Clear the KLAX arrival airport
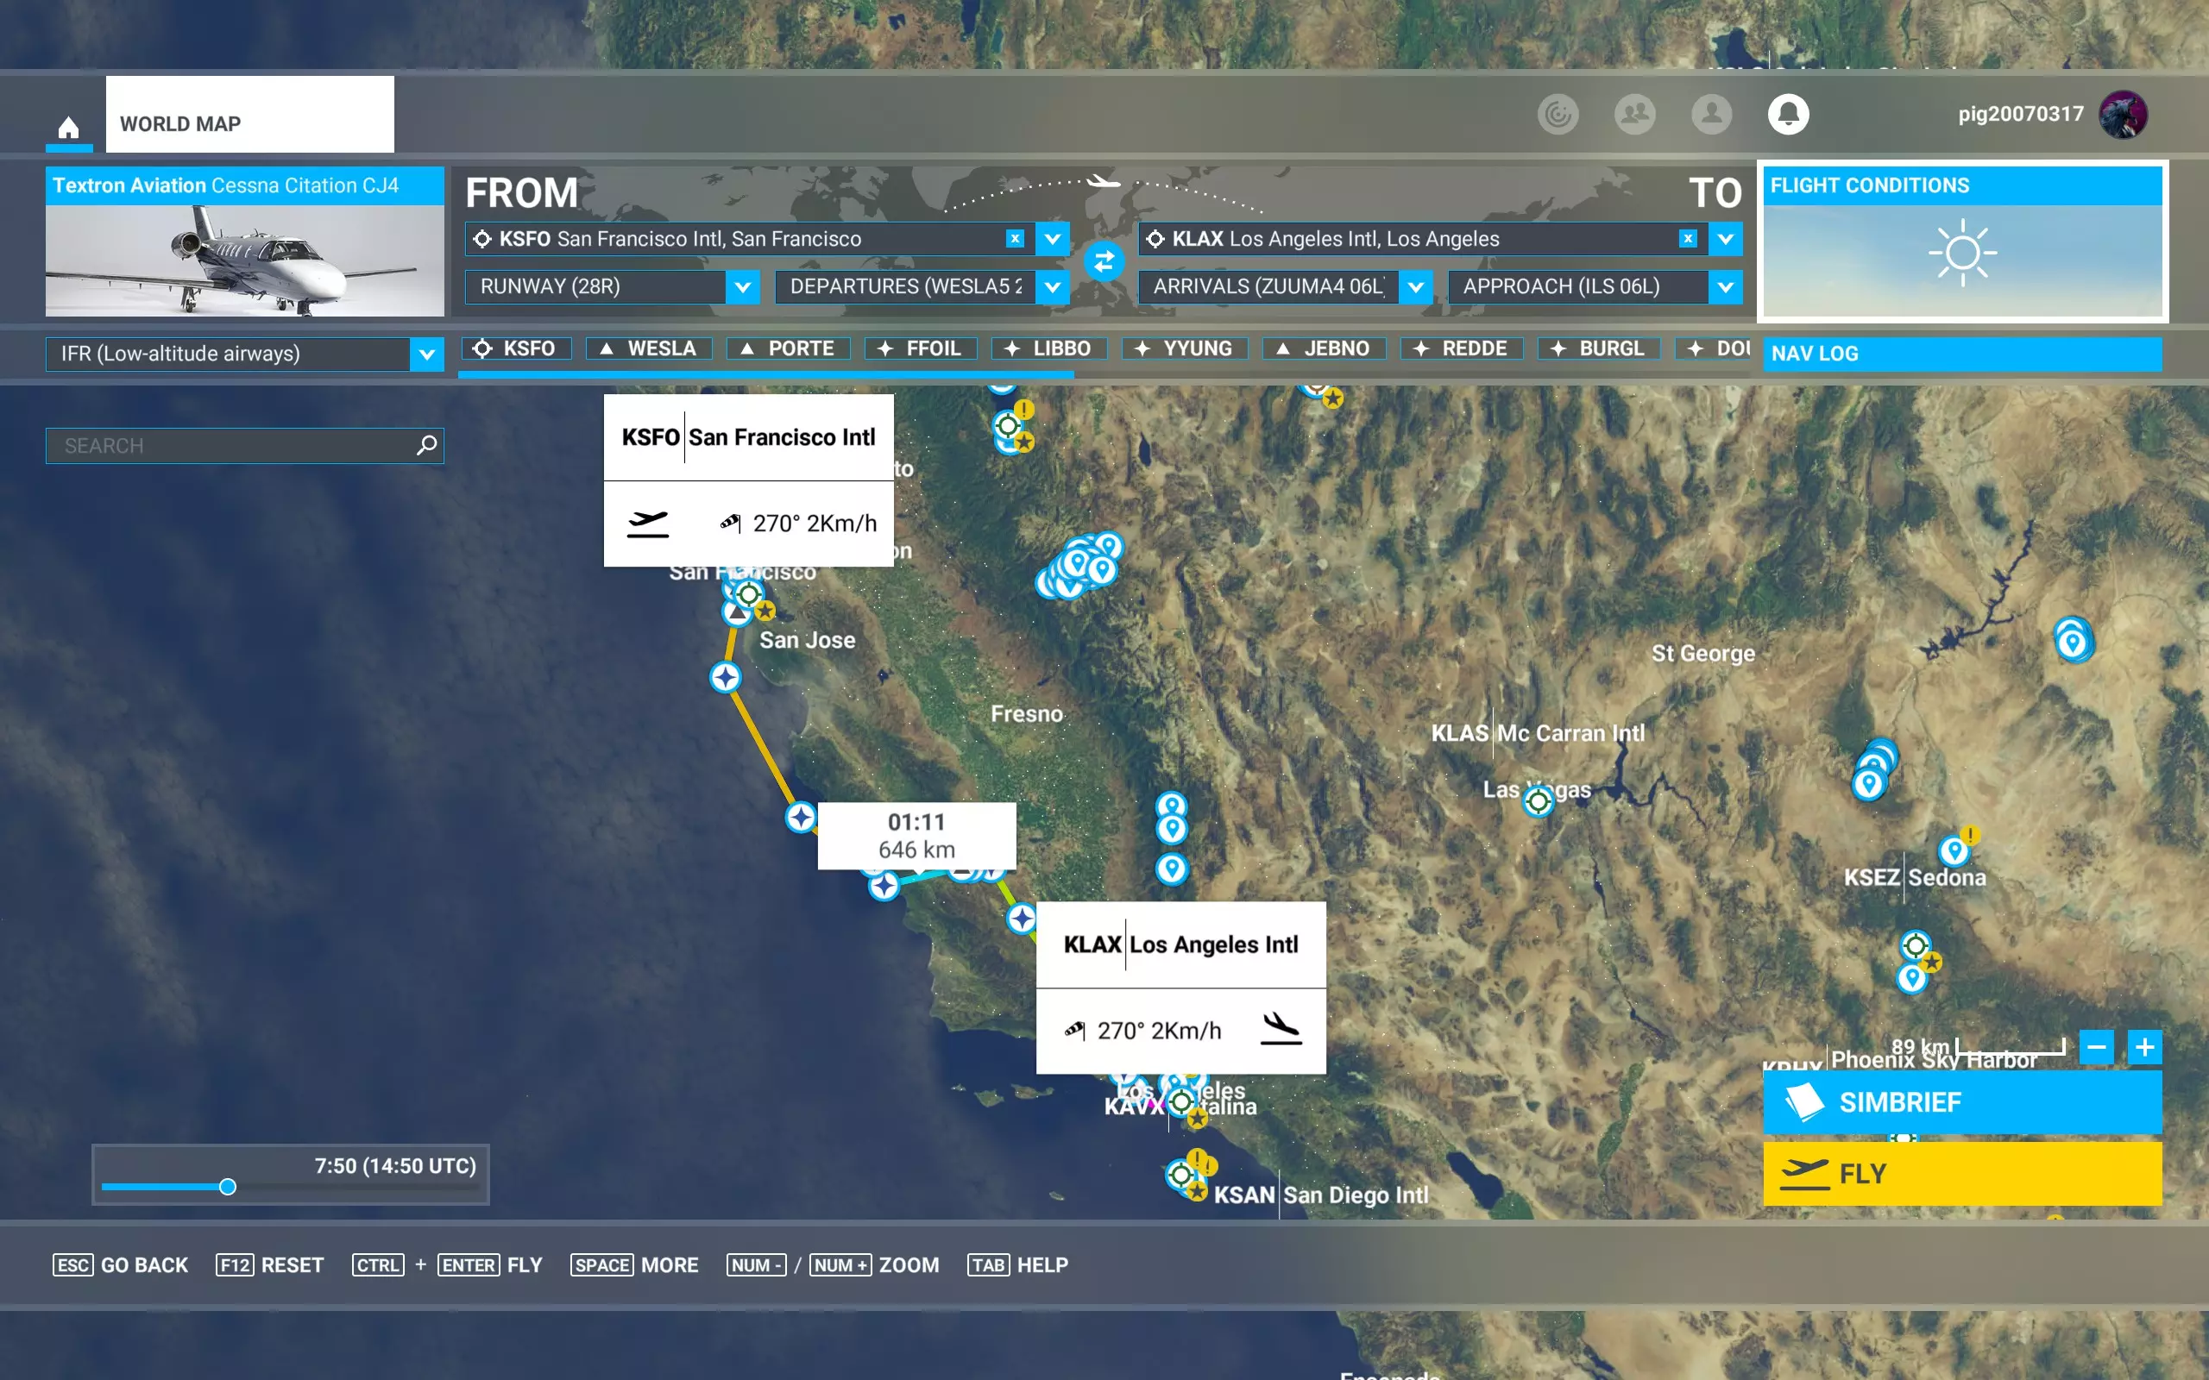The height and width of the screenshot is (1380, 2209). (1687, 238)
